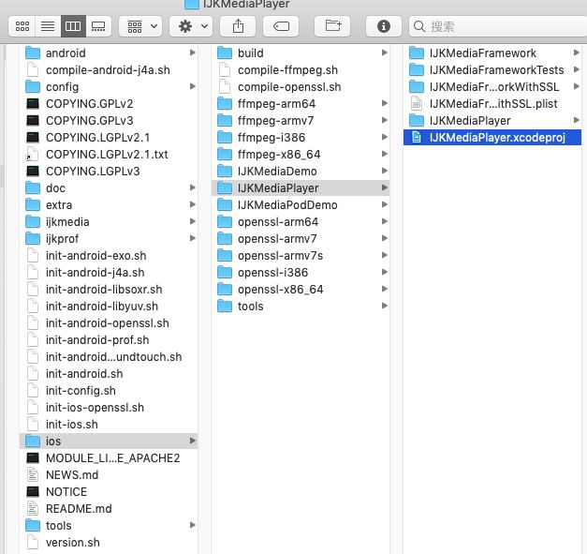Select compile-android-j4a.sh file

click(109, 69)
